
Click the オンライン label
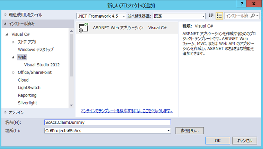[16, 112]
